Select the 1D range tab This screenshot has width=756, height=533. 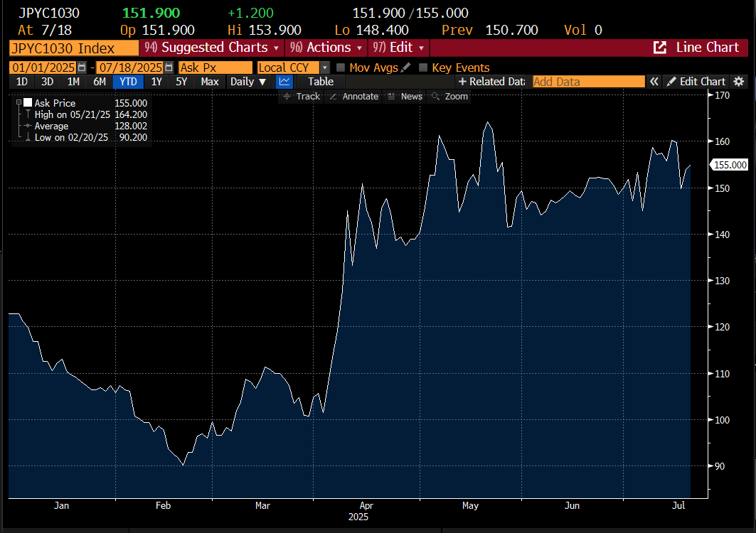[x=22, y=82]
